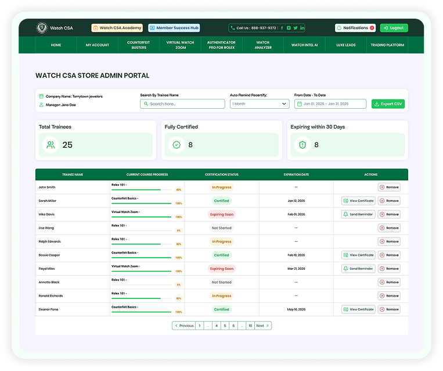Open MY ACCOUNT menu
This screenshot has width=443, height=371.
pyautogui.click(x=98, y=45)
